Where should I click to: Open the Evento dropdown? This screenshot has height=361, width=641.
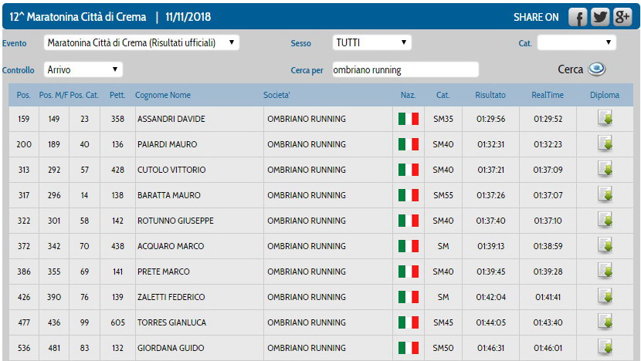click(141, 42)
